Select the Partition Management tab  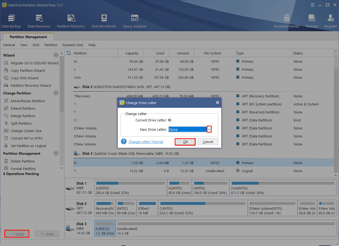click(x=28, y=37)
